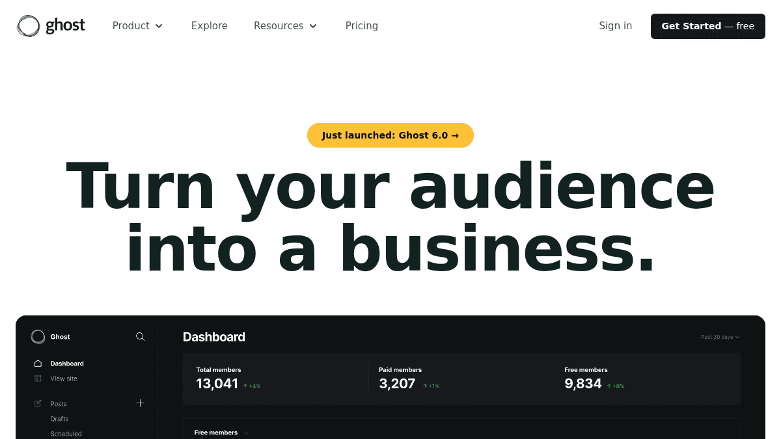
Task: Open Dashboard in the sidebar
Action: point(67,364)
